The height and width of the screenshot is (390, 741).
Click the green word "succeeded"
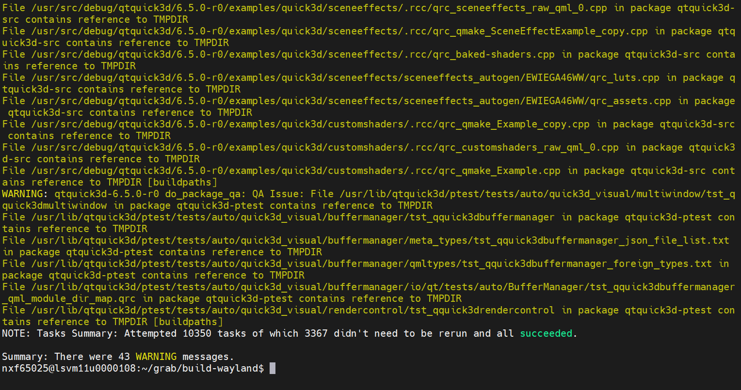546,333
